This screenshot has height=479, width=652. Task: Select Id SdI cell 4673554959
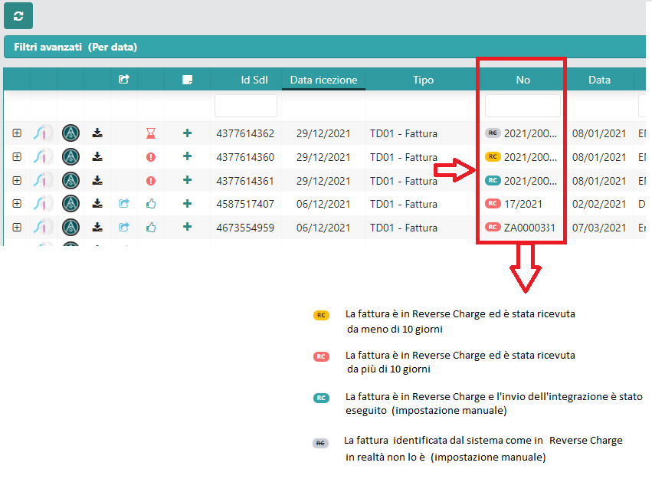coord(245,228)
